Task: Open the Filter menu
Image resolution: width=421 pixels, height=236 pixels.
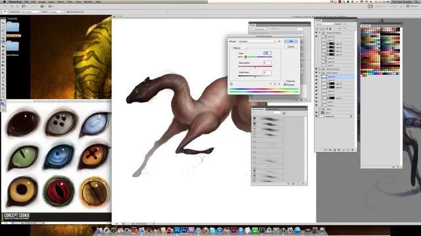Action: click(69, 2)
